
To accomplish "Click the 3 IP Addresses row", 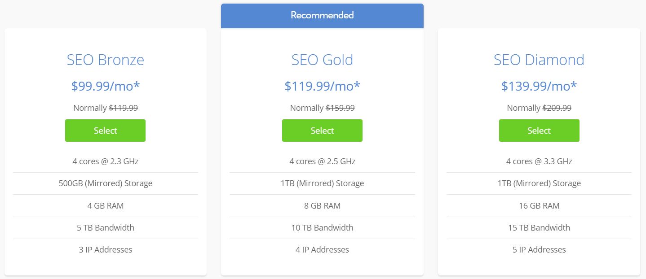I will point(106,250).
